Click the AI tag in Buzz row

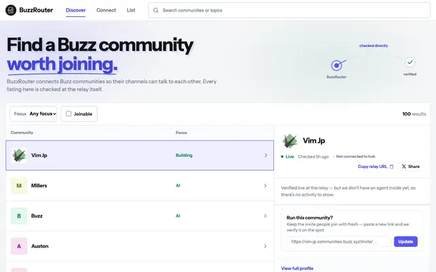pos(178,216)
